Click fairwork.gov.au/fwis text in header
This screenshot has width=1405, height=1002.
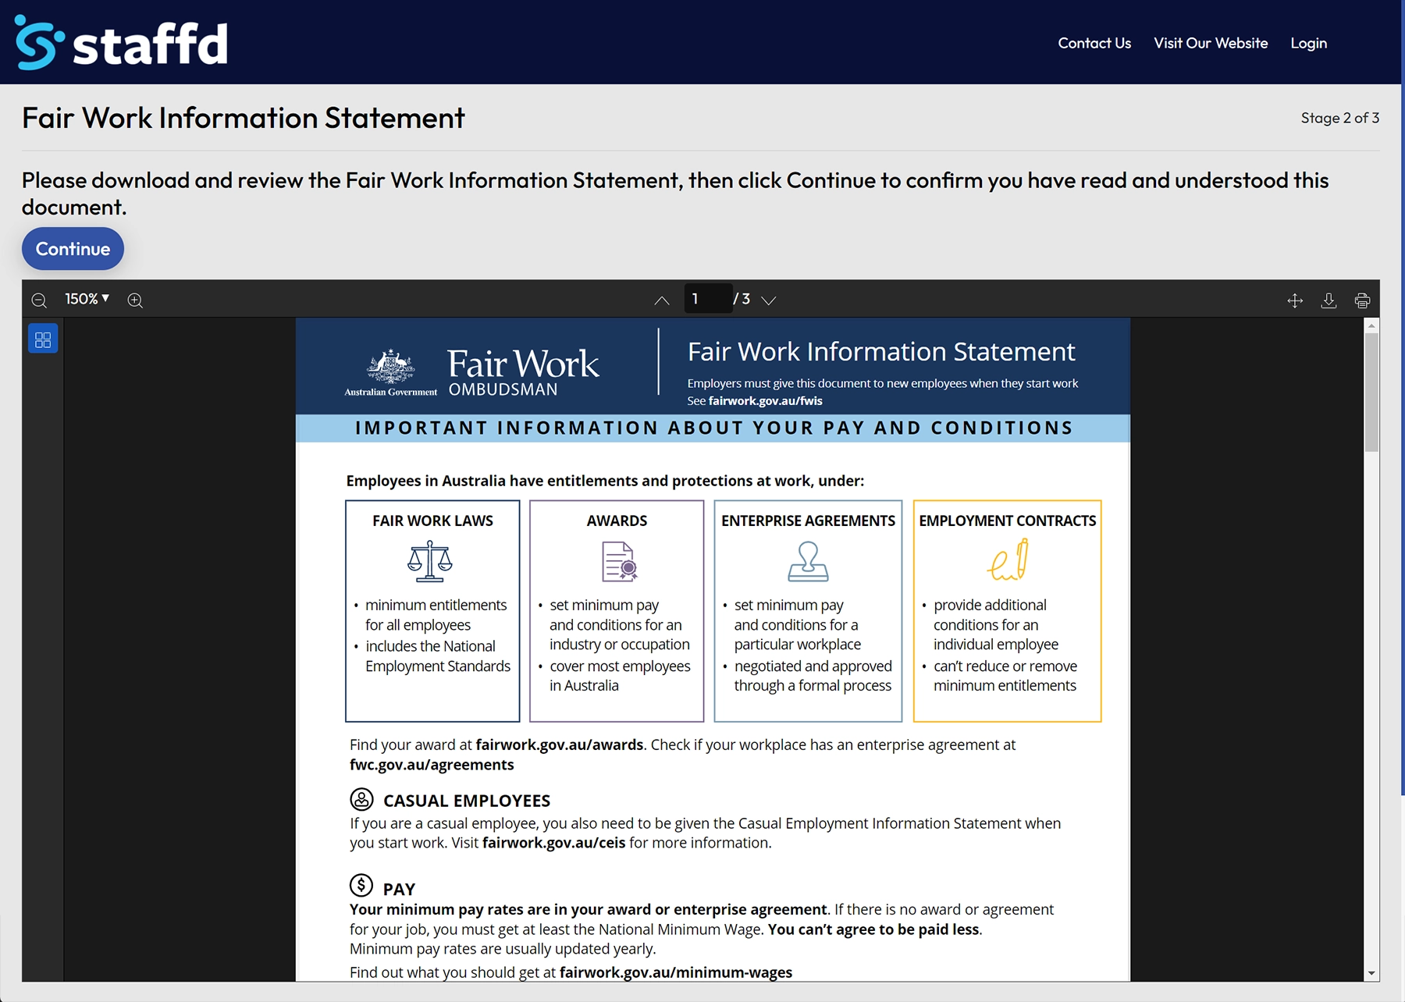(765, 401)
